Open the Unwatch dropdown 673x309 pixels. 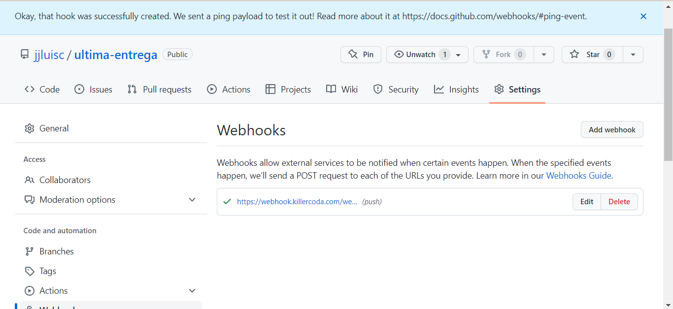(x=458, y=54)
